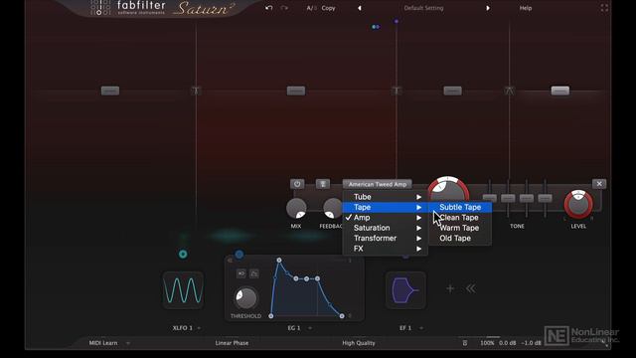The width and height of the screenshot is (636, 358).
Task: Go to the next preset arrow
Action: click(488, 8)
